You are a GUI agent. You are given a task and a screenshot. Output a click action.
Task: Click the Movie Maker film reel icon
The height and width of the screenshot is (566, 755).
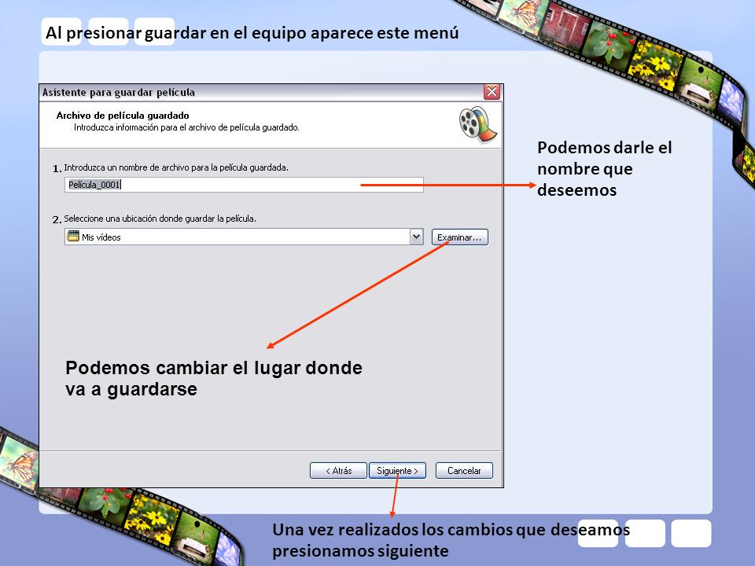pyautogui.click(x=477, y=125)
